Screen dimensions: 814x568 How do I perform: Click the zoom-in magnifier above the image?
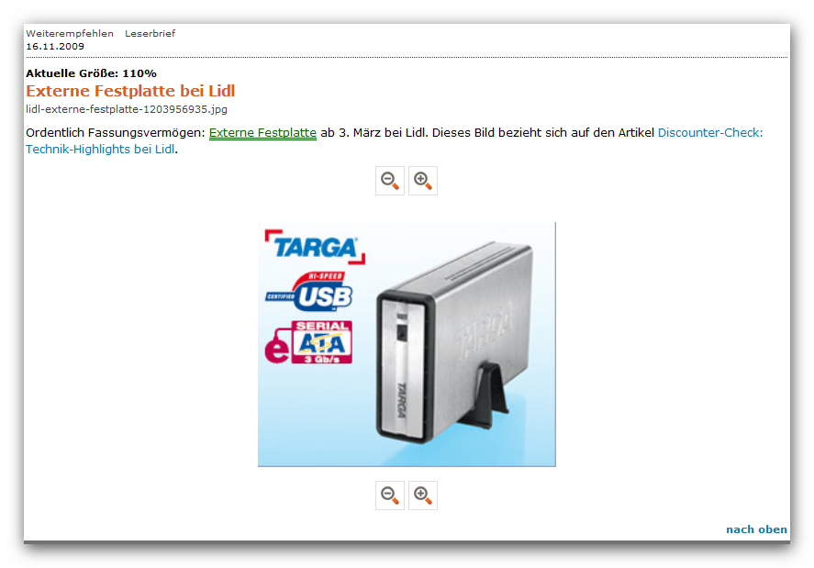[x=423, y=181]
